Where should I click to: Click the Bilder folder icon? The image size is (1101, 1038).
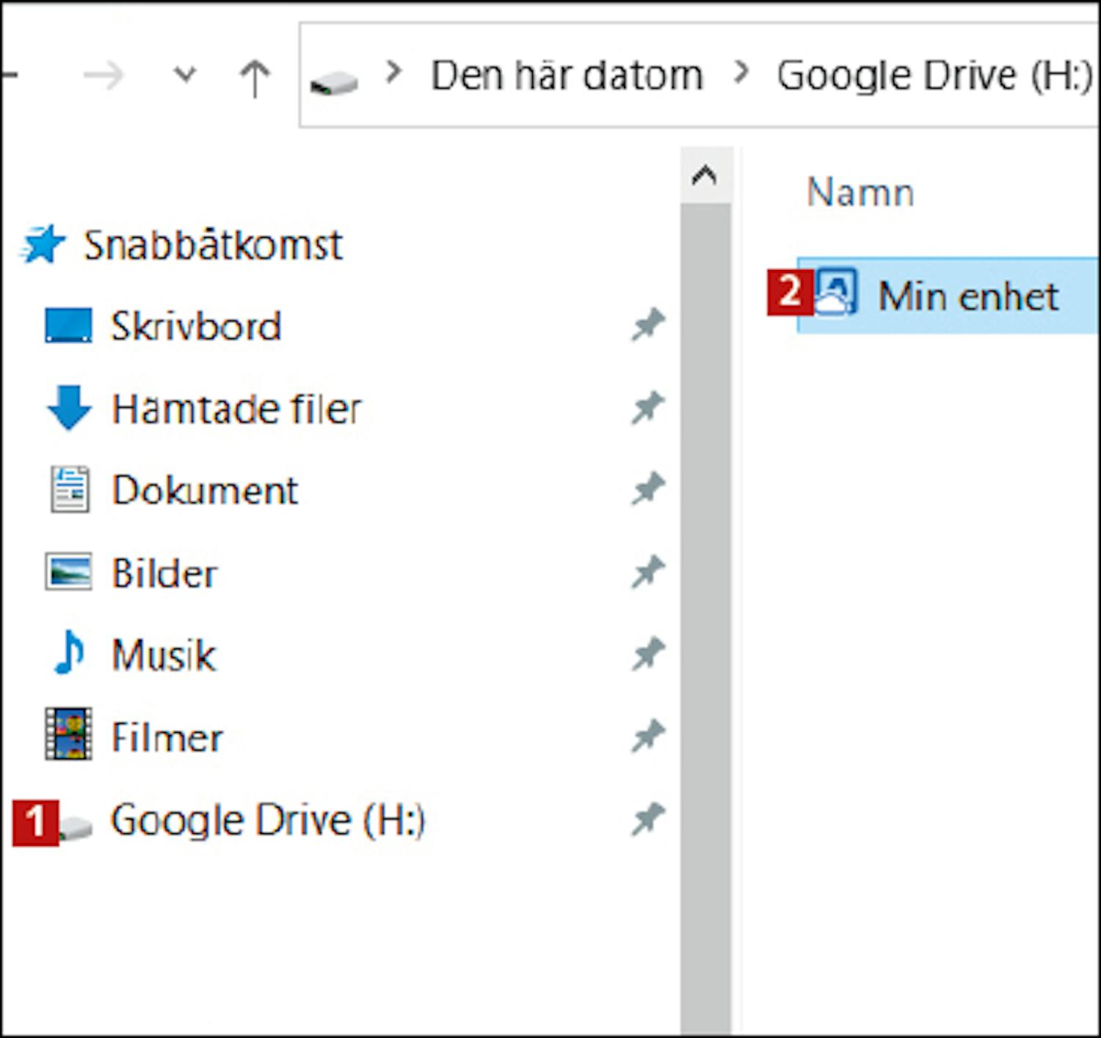coord(69,572)
